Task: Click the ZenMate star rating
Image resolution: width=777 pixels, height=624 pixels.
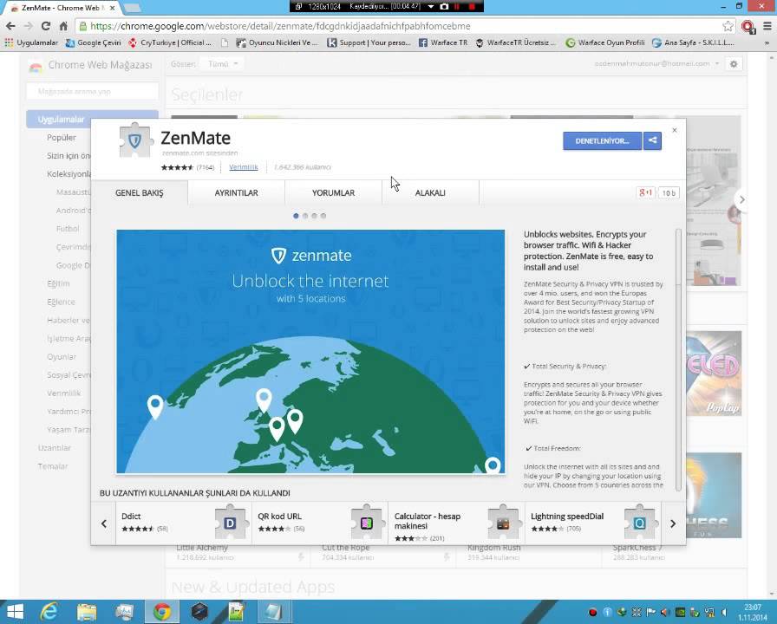Action: pyautogui.click(x=177, y=167)
